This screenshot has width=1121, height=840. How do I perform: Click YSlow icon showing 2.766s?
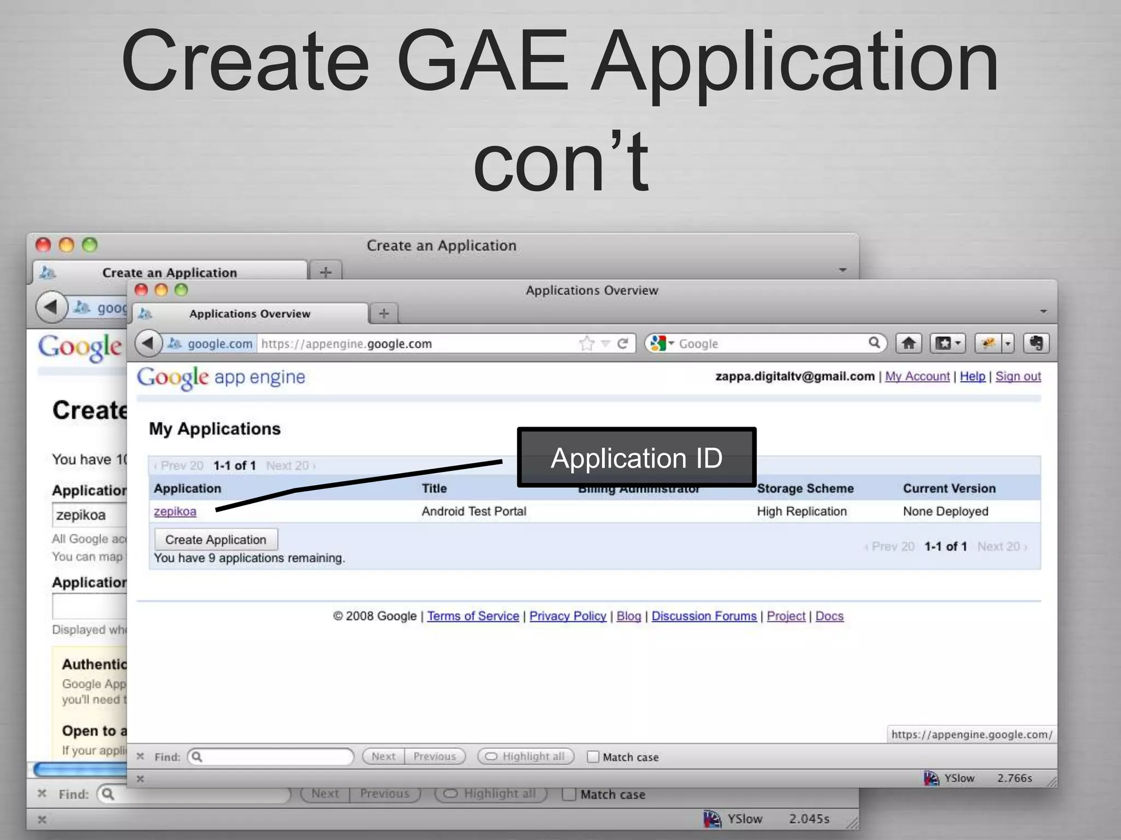931,778
